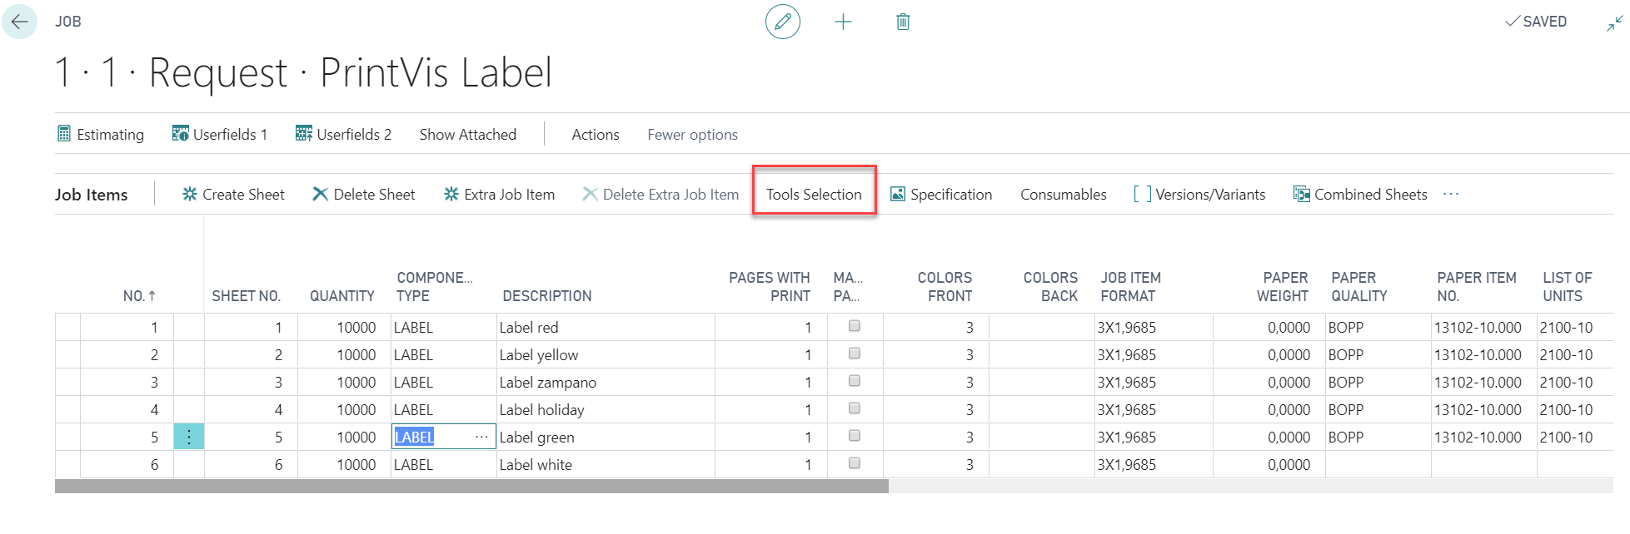
Task: Open the Actions menu
Action: click(596, 135)
